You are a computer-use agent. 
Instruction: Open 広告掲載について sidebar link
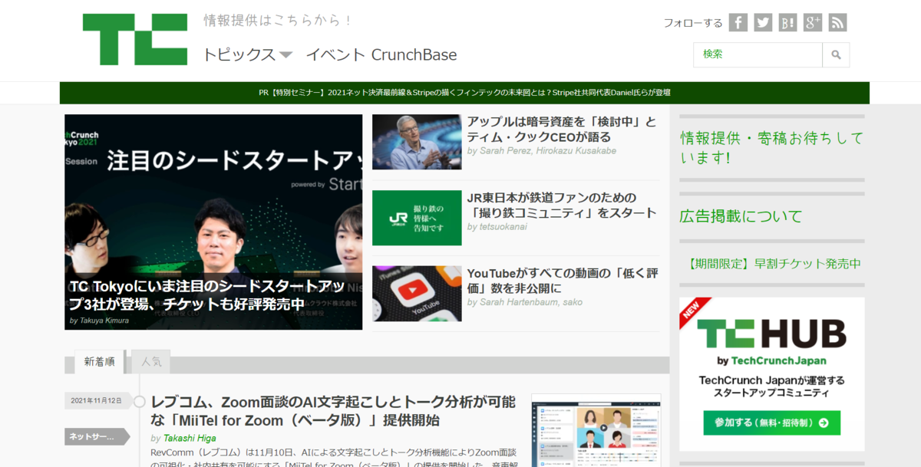[x=741, y=216]
